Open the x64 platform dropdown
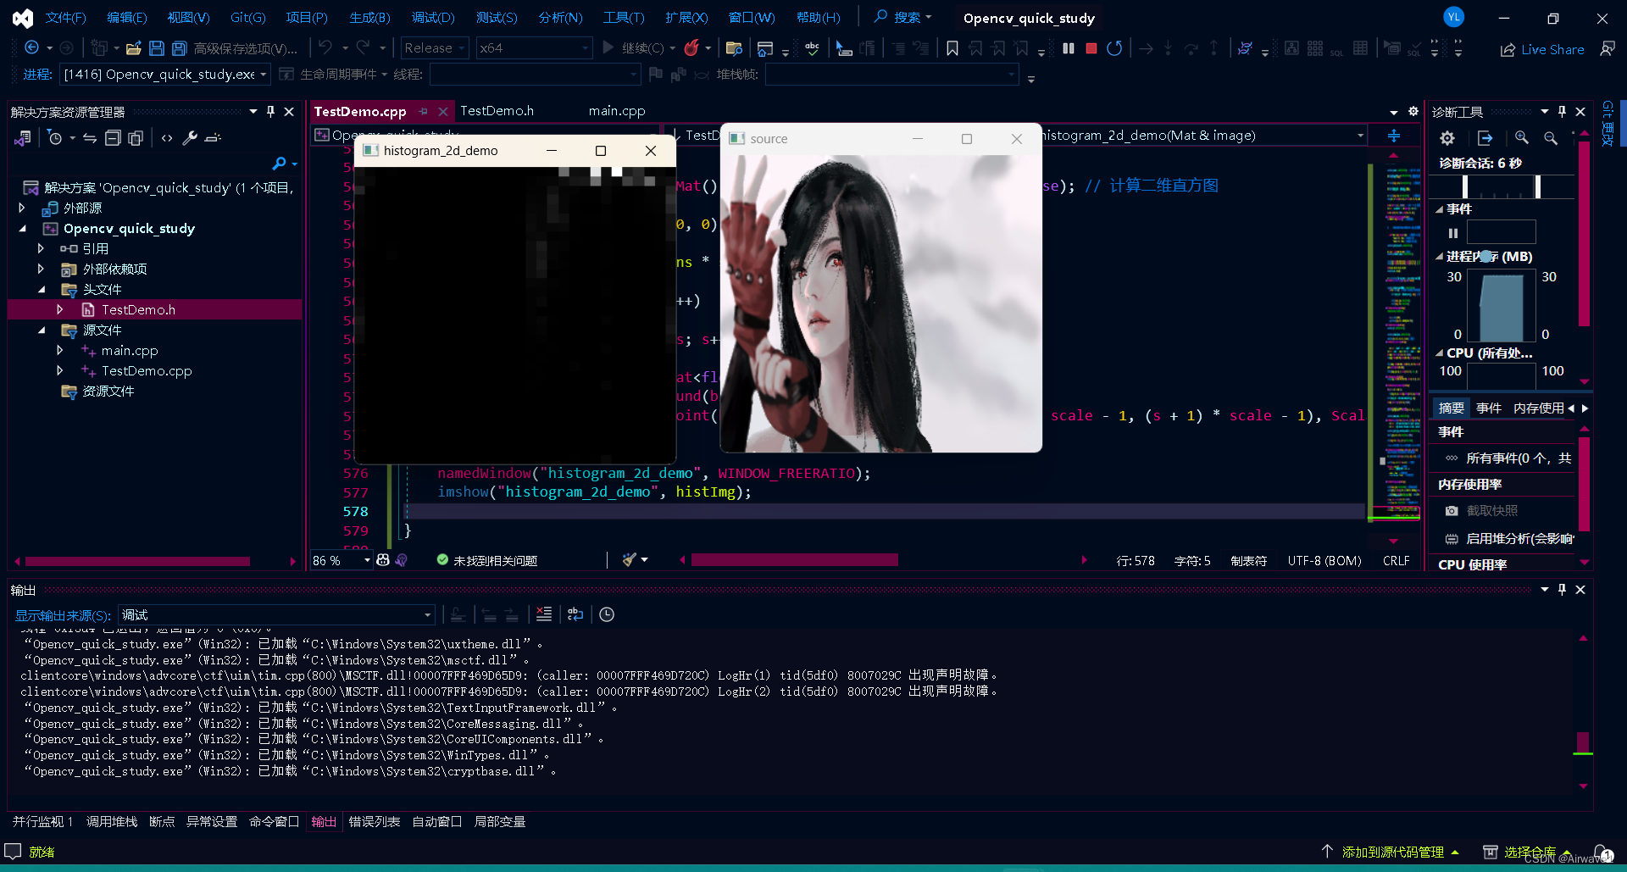This screenshot has width=1627, height=872. [533, 48]
